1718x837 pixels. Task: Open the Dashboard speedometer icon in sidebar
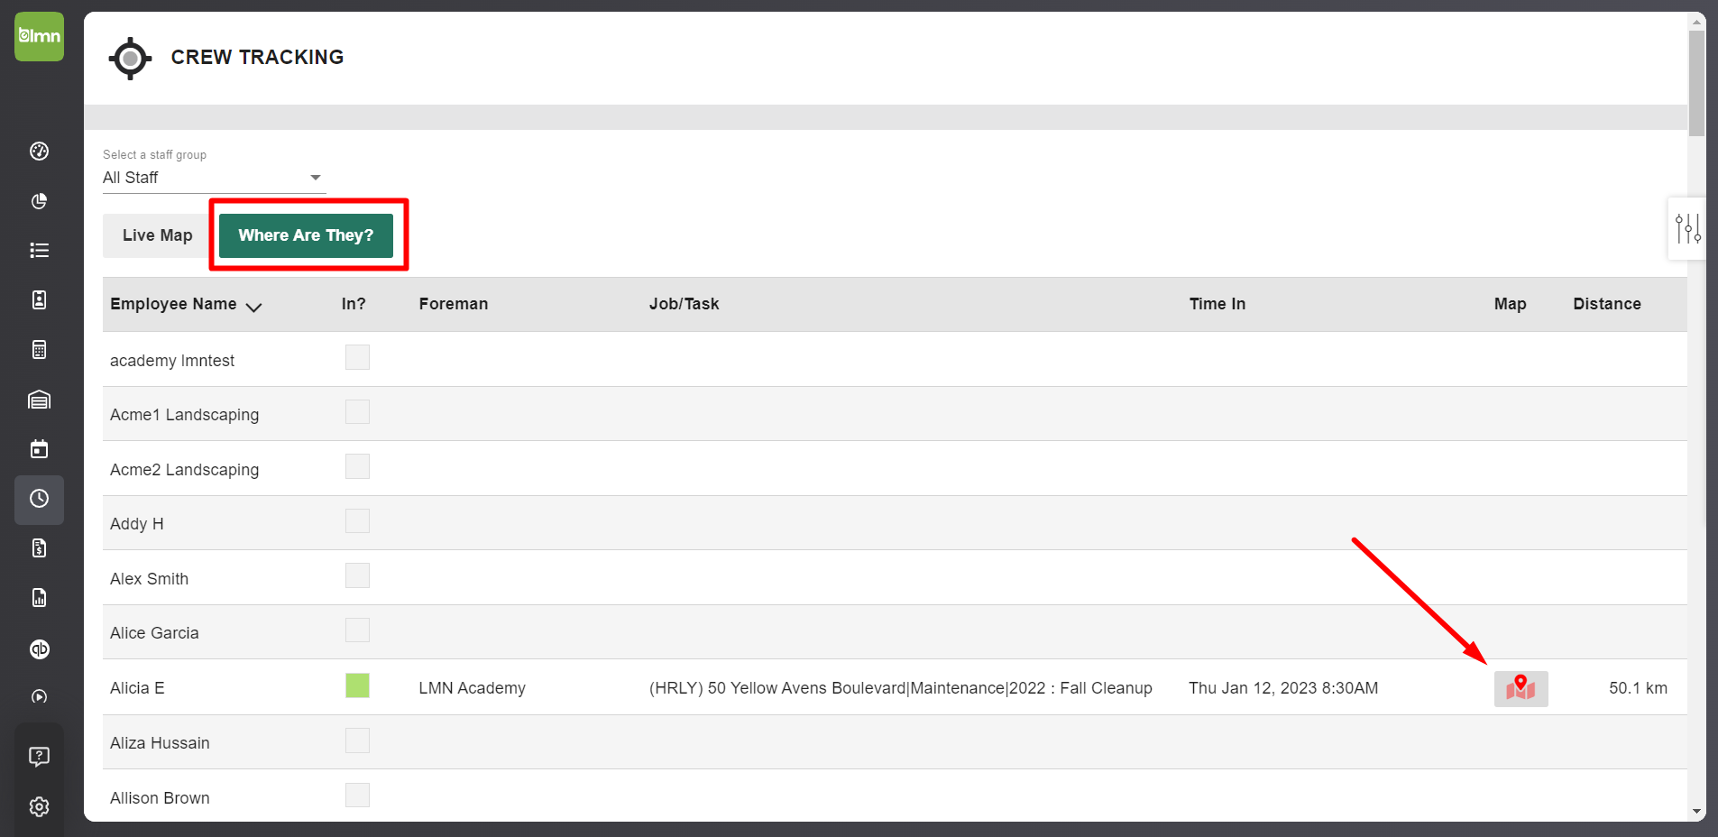[x=39, y=152]
